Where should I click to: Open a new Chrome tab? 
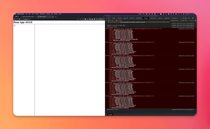56,17
